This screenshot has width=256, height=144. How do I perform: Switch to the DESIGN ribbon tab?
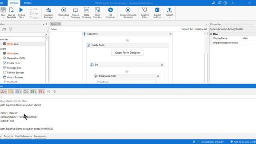click(x=14, y=3)
